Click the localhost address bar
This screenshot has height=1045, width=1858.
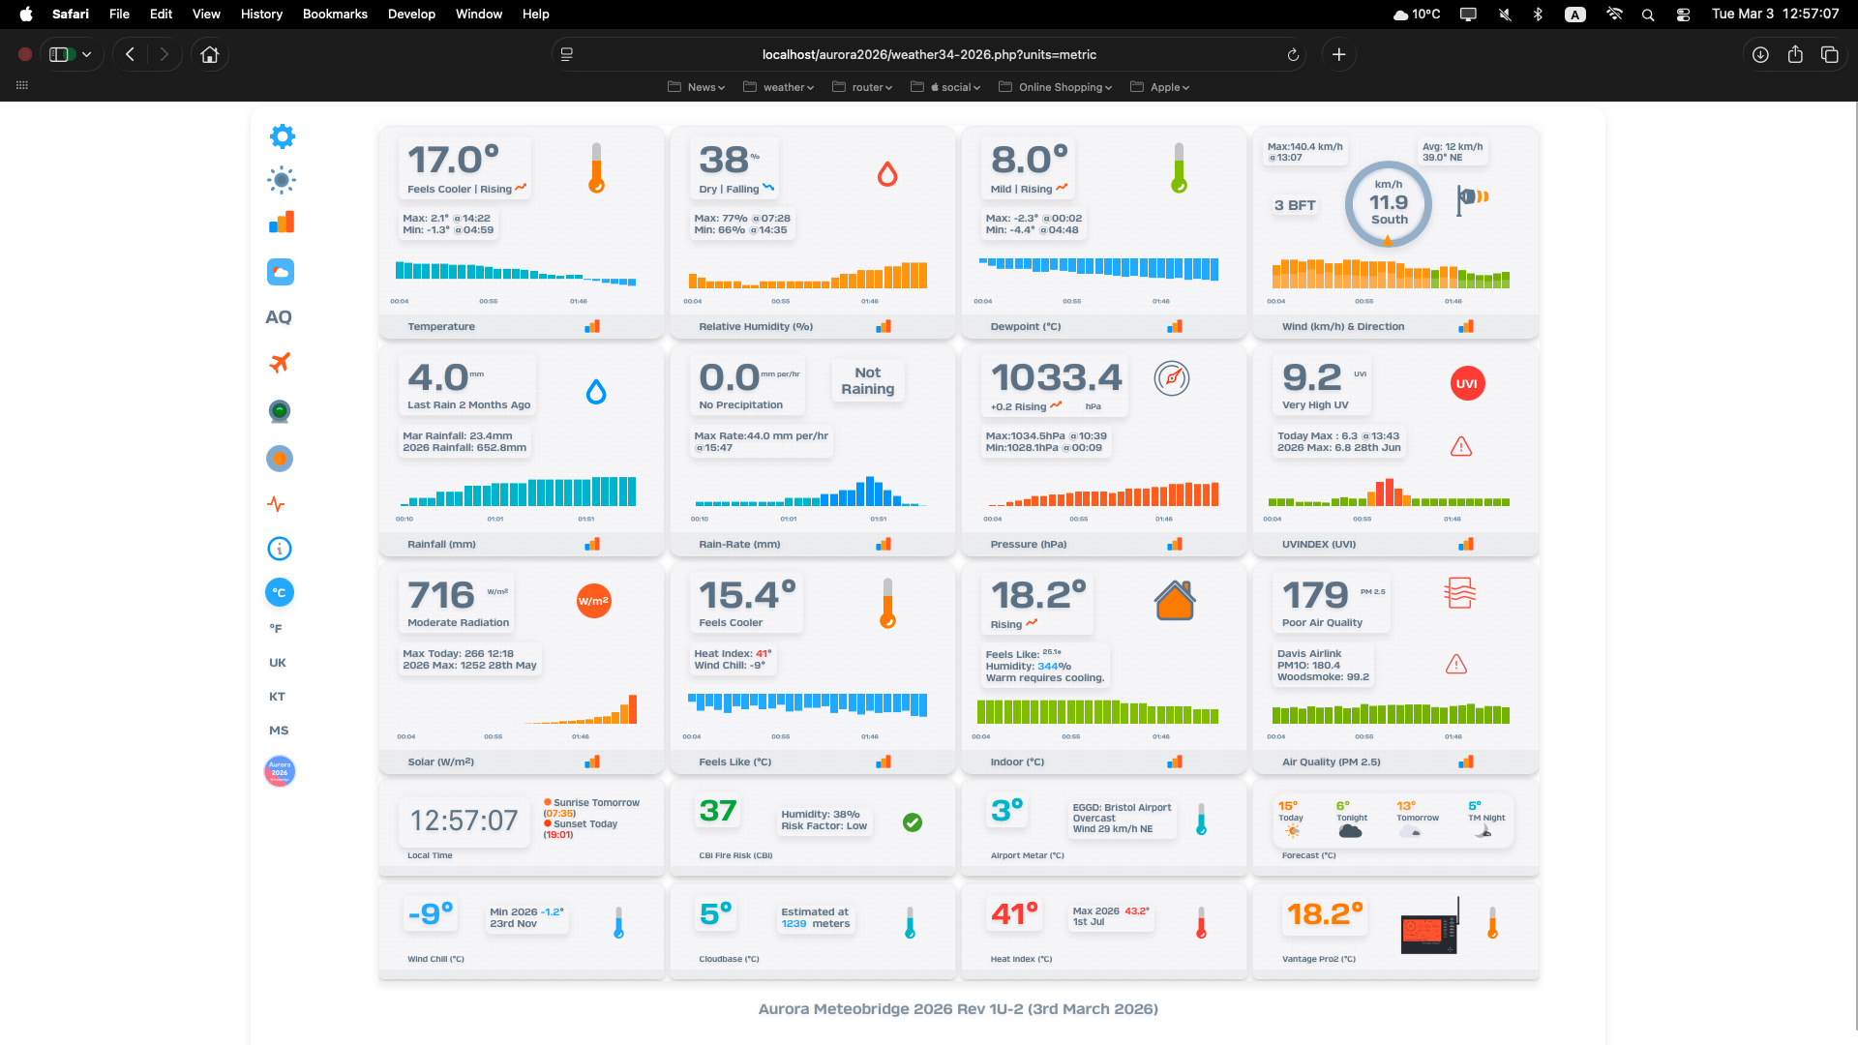pos(928,55)
